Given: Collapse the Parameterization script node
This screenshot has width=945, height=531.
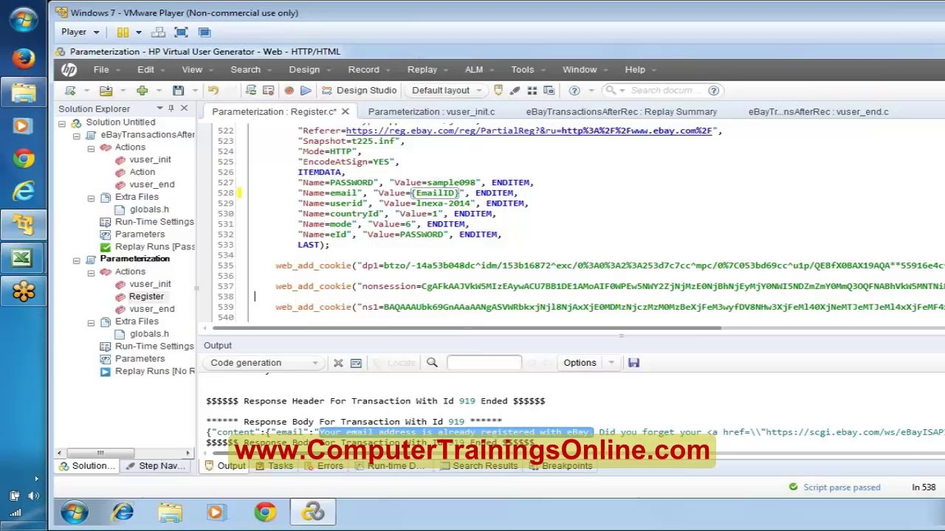Looking at the screenshot, I should 76,260.
